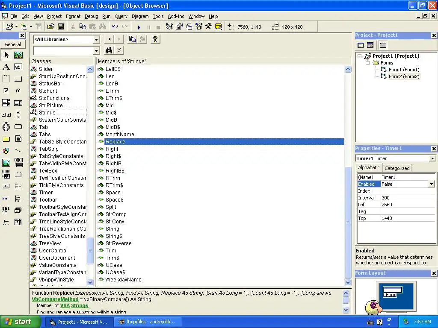438x328 pixels.
Task: Select the TextBox control (abl icon)
Action: (18, 67)
